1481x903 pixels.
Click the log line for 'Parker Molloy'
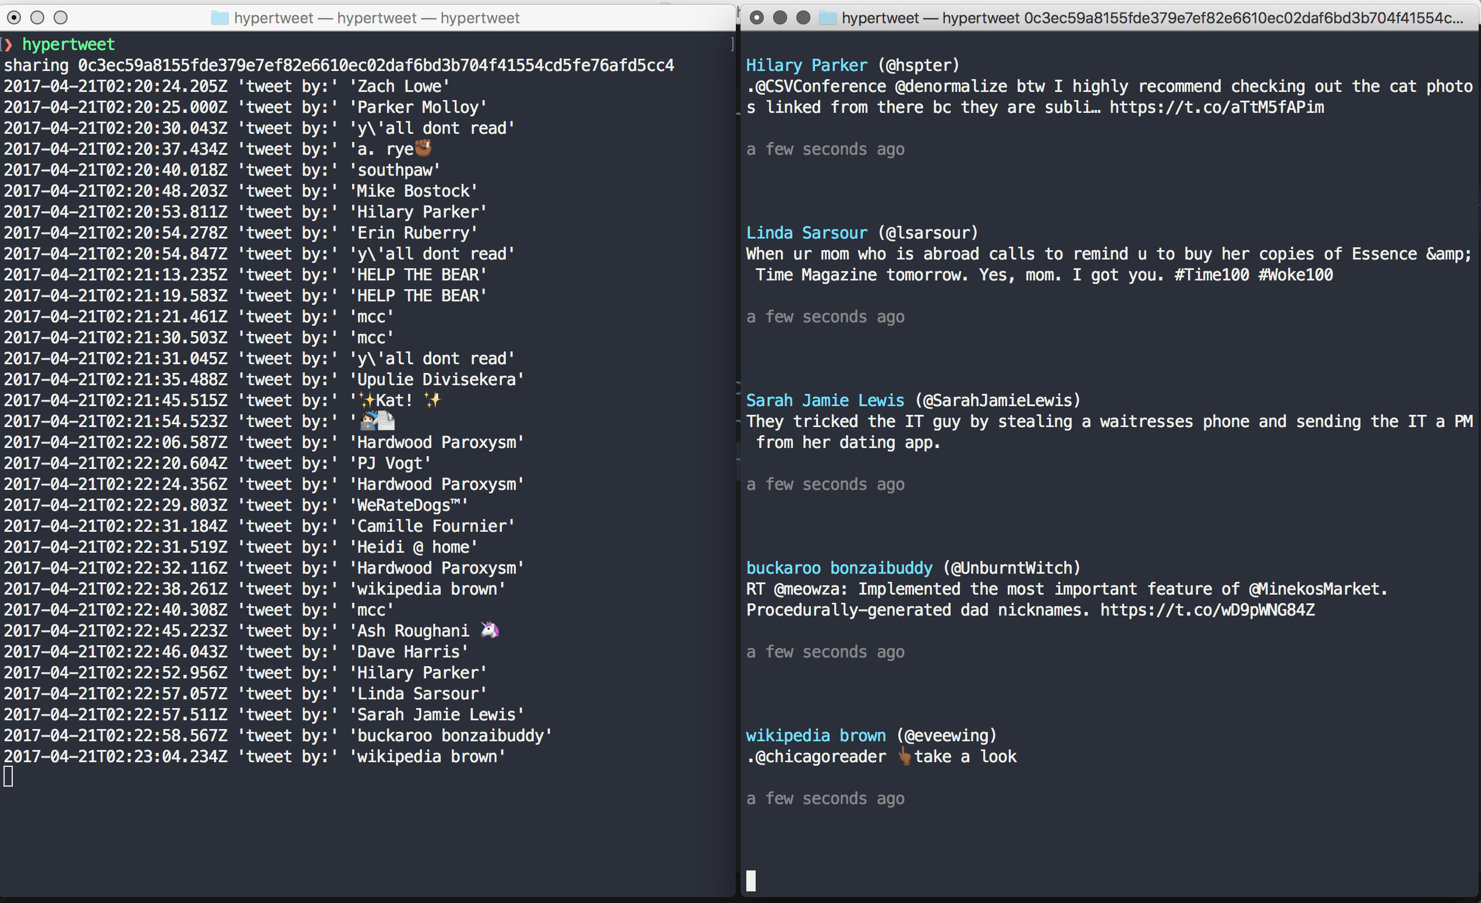(x=245, y=107)
